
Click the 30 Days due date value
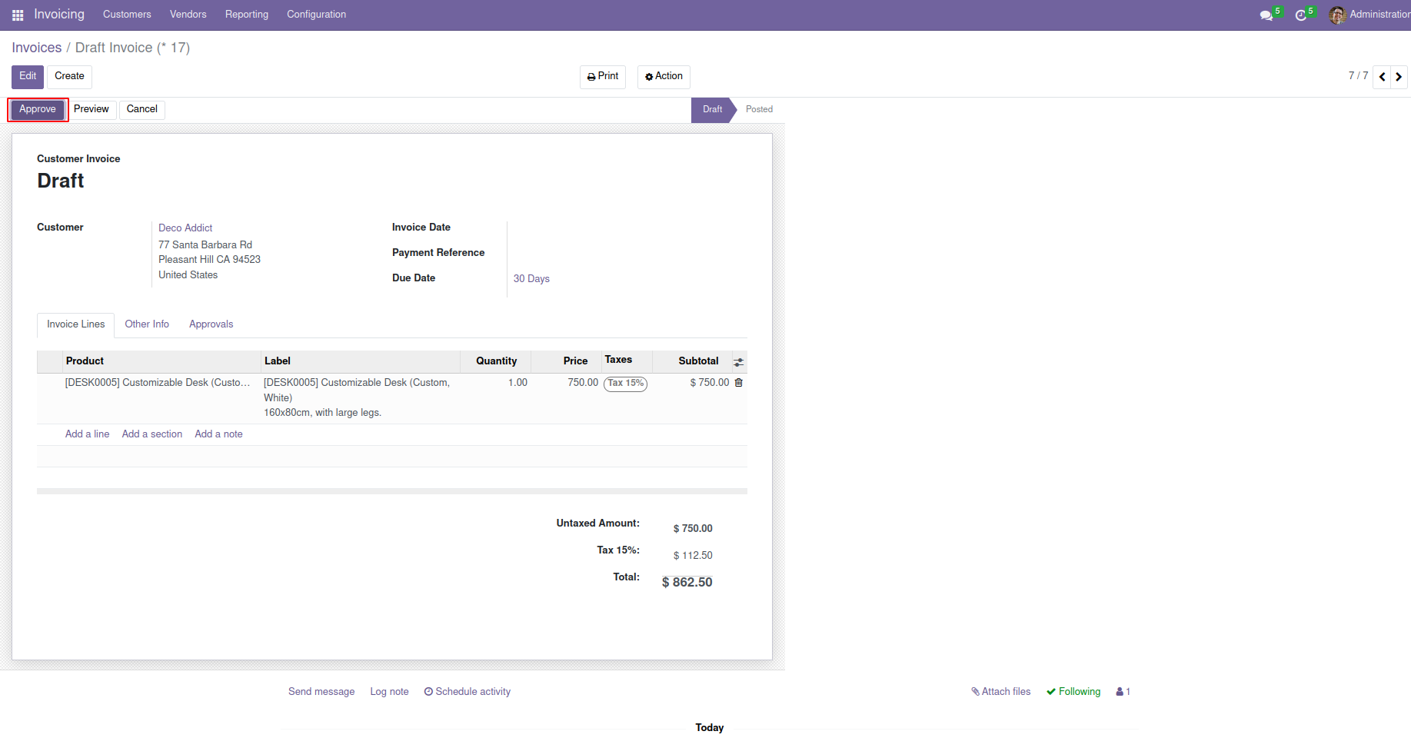point(531,279)
